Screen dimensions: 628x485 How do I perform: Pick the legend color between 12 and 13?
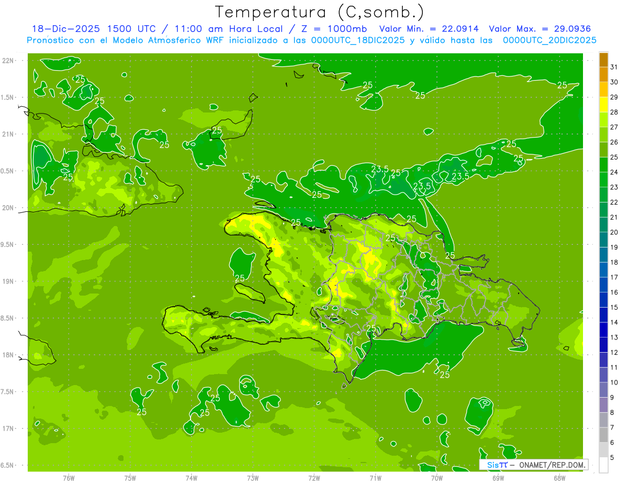[603, 345]
